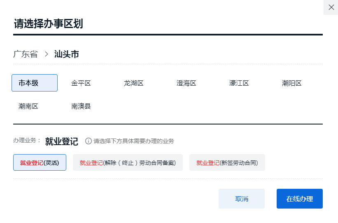This screenshot has height=223, width=338.
Task: Choose the 金平区 district option
Action: pos(81,83)
